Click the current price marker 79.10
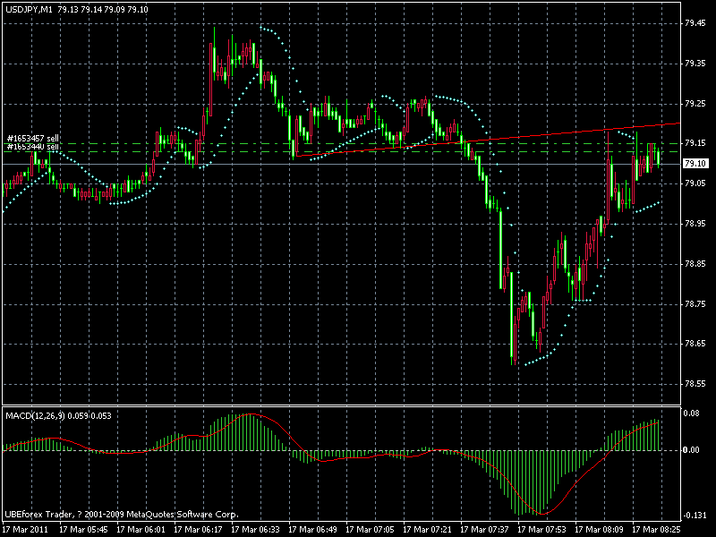 (695, 164)
